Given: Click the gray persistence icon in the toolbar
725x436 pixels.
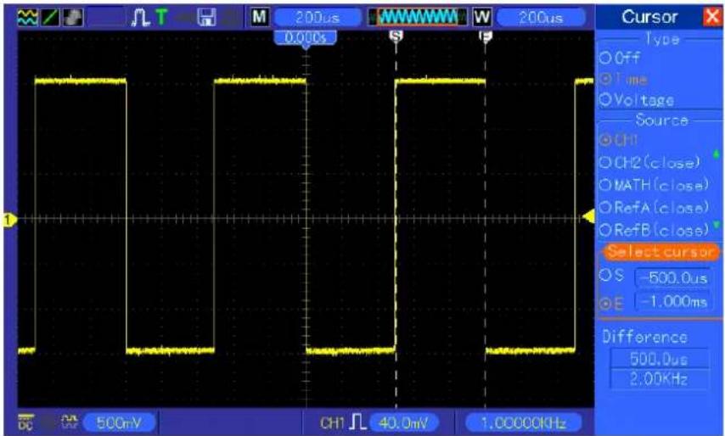Looking at the screenshot, I should [x=73, y=18].
